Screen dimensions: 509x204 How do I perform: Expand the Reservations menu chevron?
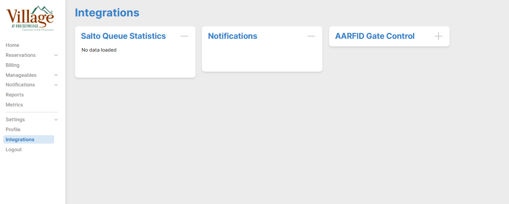(56, 55)
